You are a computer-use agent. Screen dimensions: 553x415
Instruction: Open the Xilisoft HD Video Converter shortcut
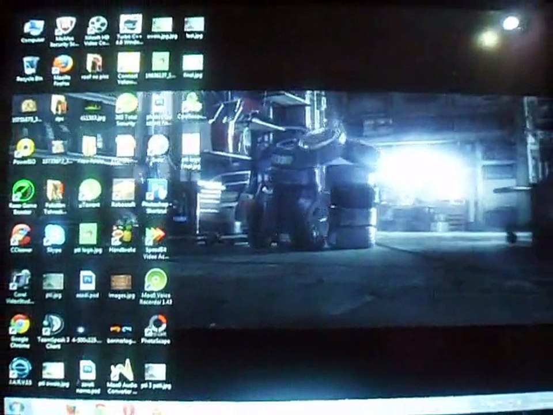97,31
